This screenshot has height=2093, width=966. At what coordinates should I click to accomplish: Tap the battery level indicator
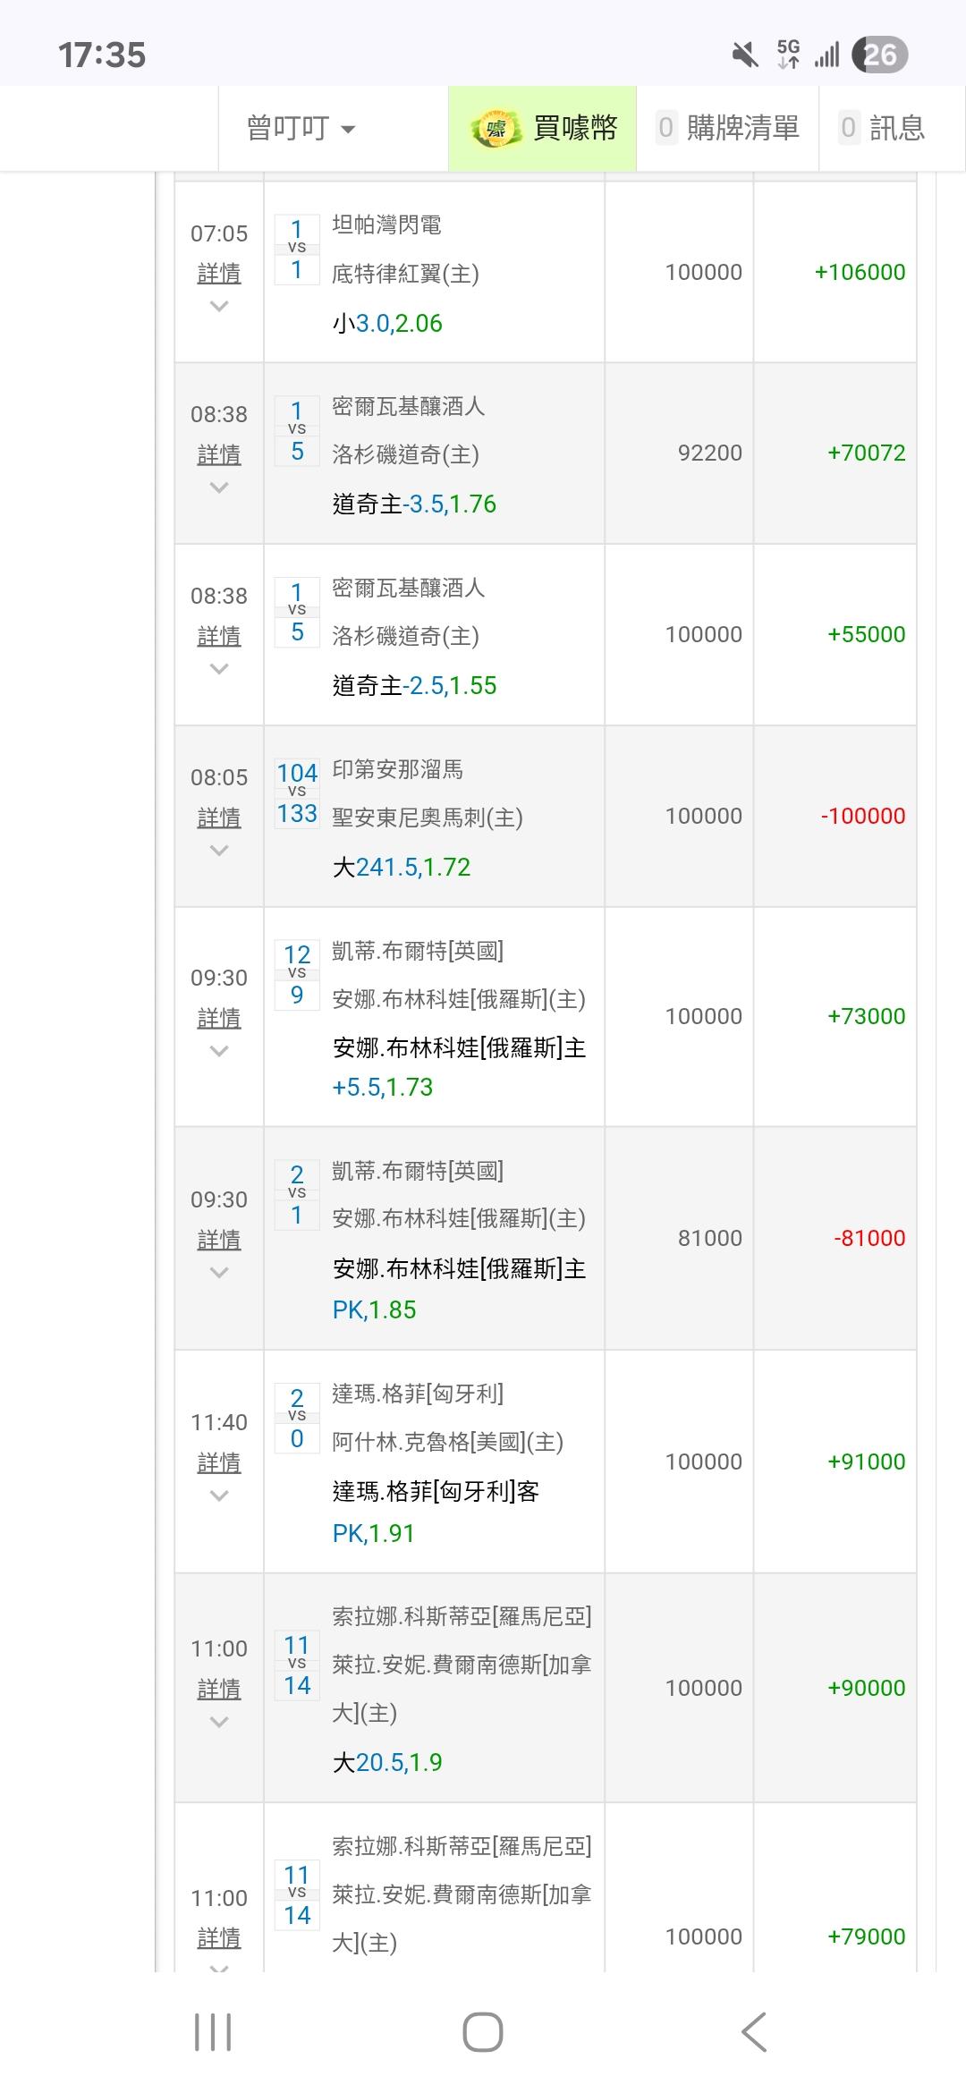[x=879, y=55]
